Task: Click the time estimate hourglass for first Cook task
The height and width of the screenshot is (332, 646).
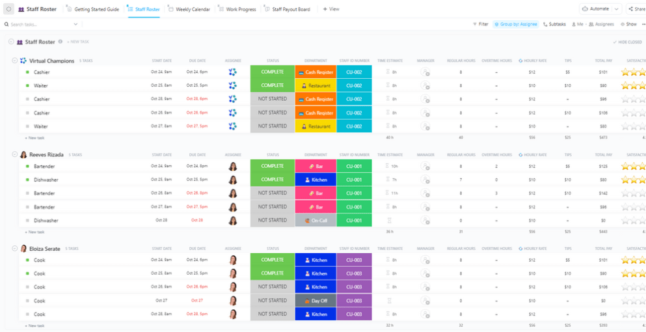Action: (388, 260)
